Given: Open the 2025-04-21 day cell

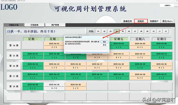Looking at the screenshot, I should tap(33, 76).
